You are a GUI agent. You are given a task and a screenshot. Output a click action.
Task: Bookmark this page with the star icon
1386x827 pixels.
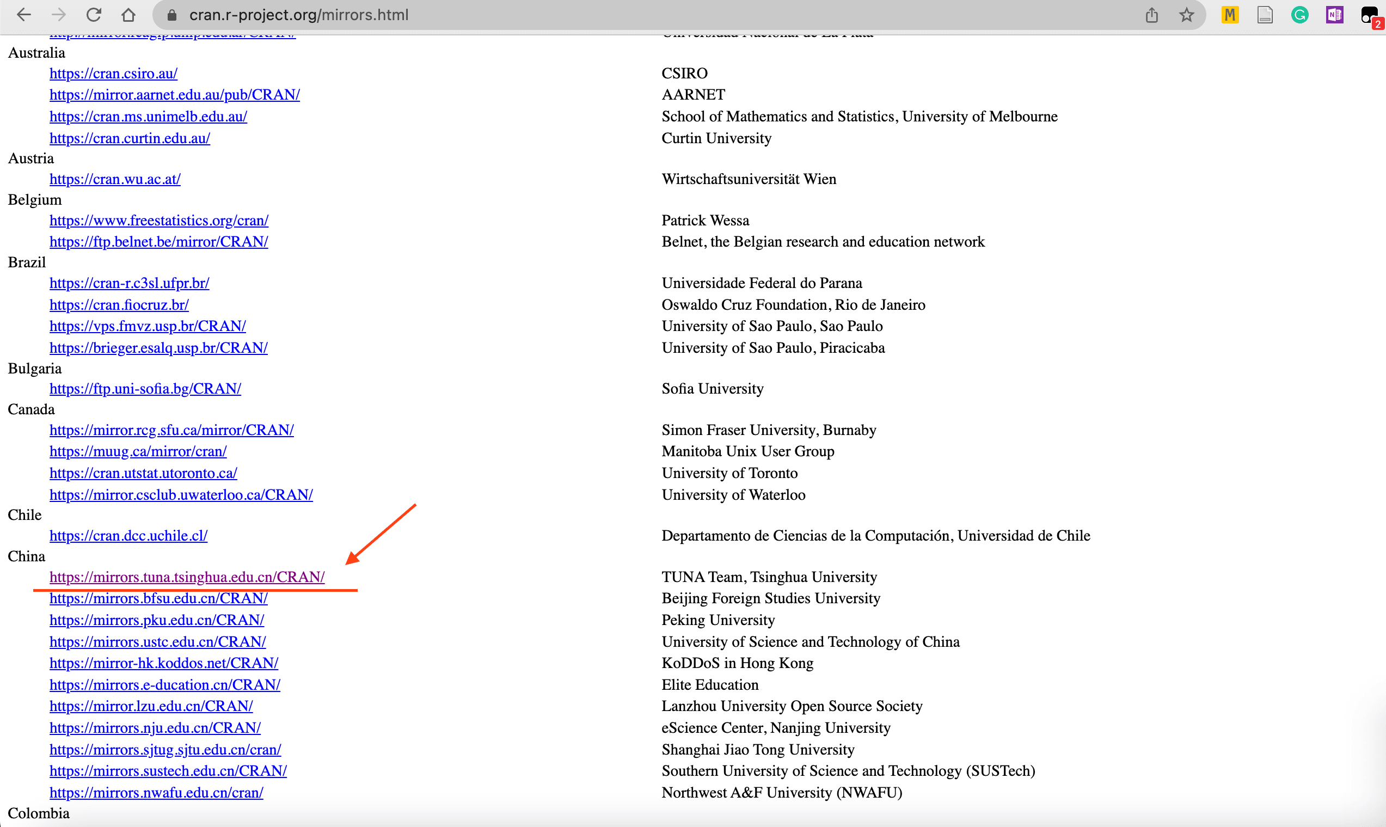(1187, 15)
